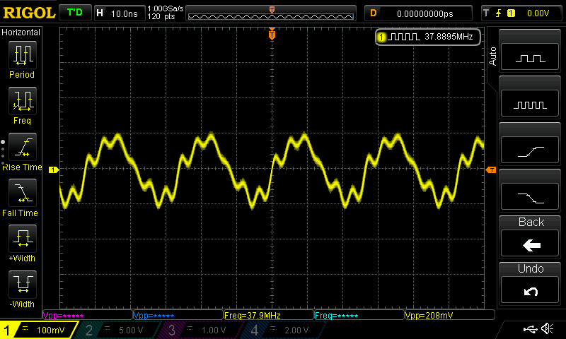The width and height of the screenshot is (566, 339).
Task: Enable channel 3 at 1.00 V
Action: point(201,330)
